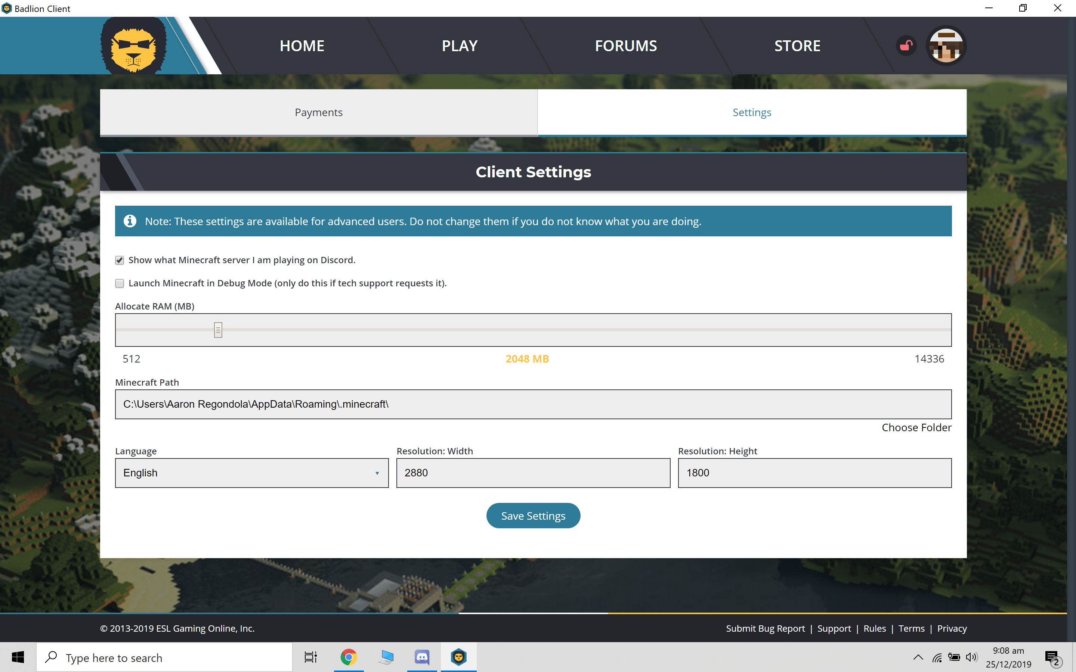
Task: Click the battery status tray icon
Action: [x=954, y=657]
